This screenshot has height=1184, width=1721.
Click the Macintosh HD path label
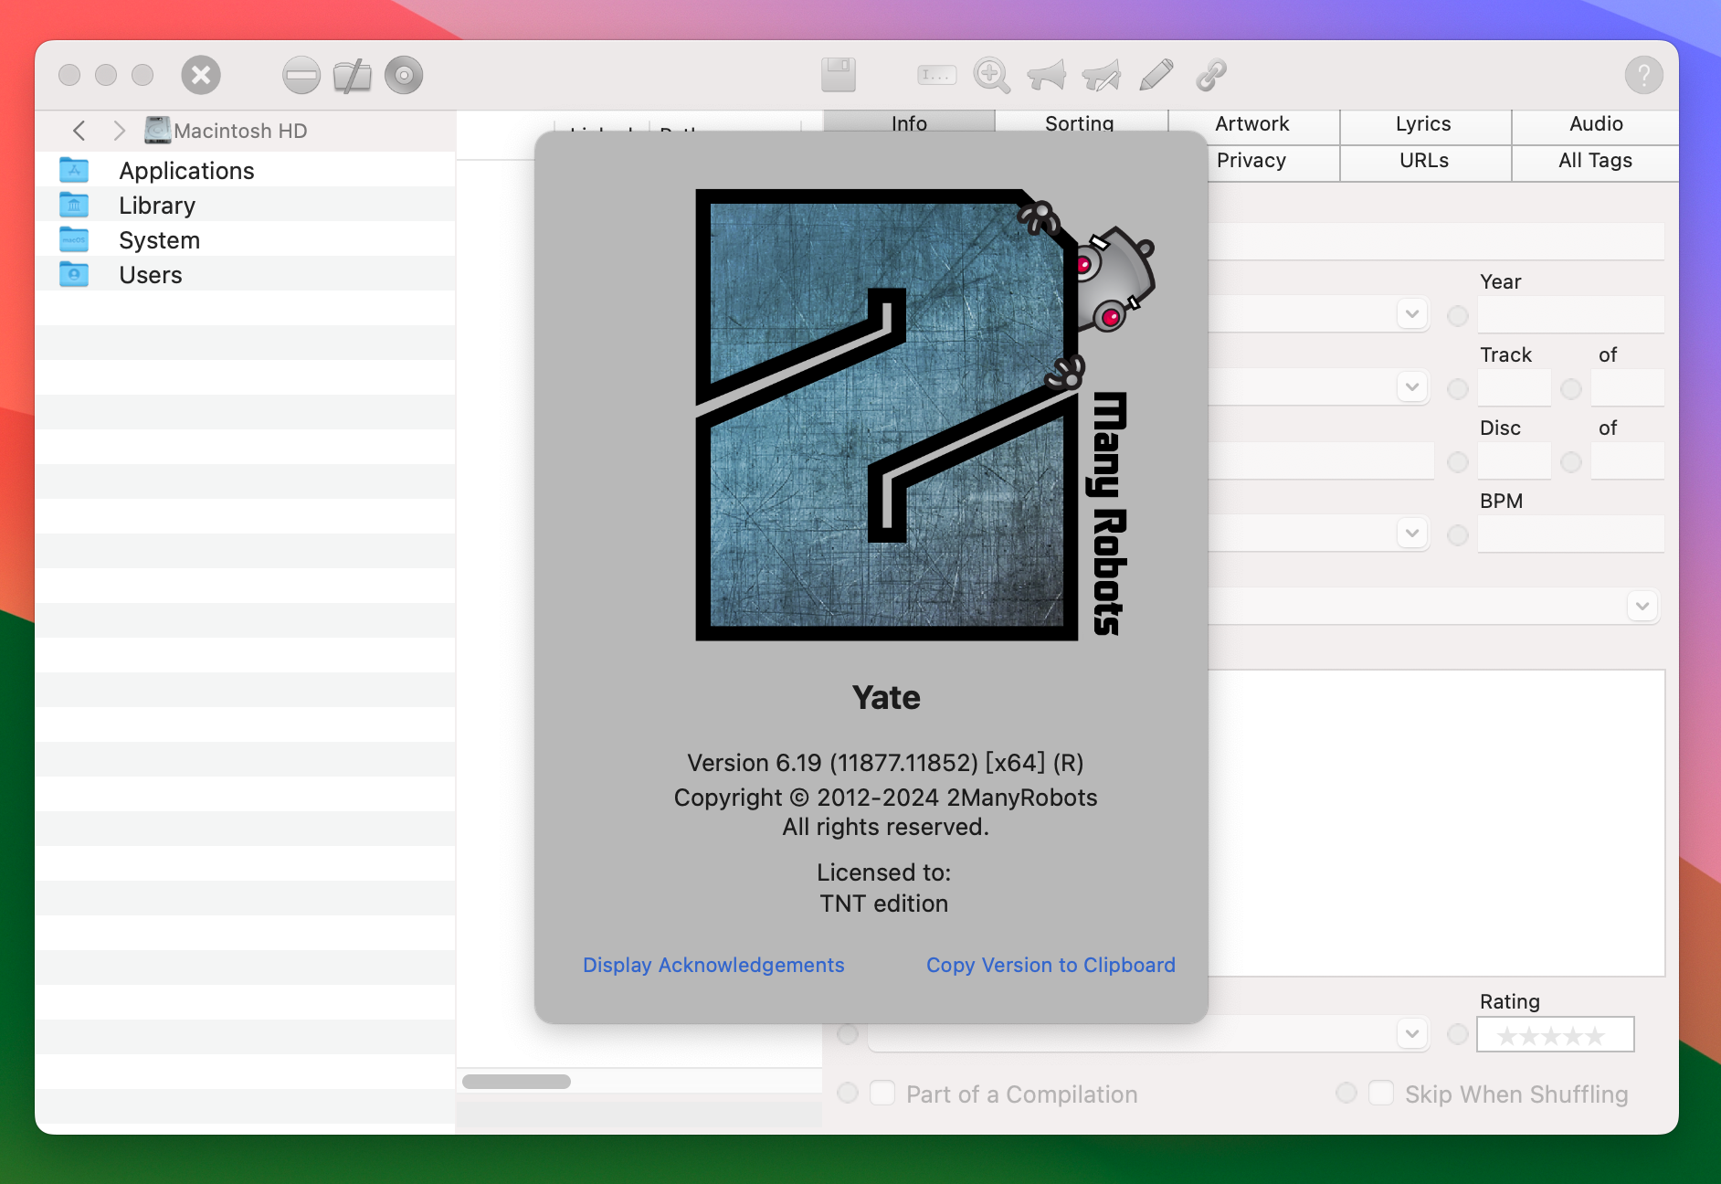click(x=240, y=131)
